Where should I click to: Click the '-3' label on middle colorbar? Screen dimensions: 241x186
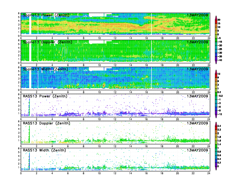219,103
